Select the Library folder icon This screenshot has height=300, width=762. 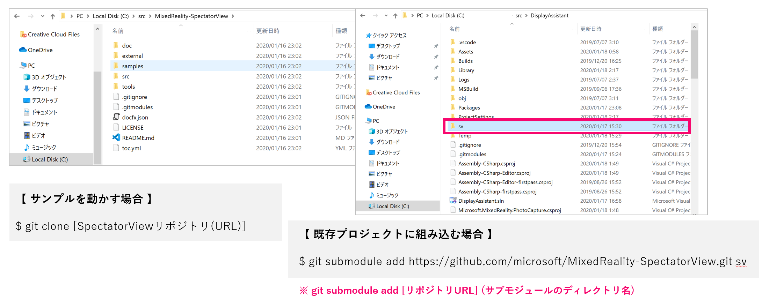point(453,70)
